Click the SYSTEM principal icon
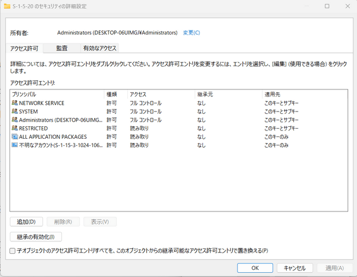Image resolution: width=357 pixels, height=277 pixels. 15,111
